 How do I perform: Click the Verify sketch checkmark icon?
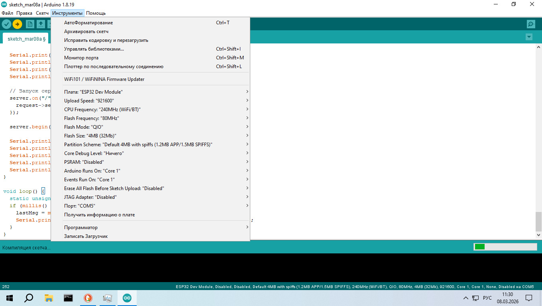click(x=6, y=24)
